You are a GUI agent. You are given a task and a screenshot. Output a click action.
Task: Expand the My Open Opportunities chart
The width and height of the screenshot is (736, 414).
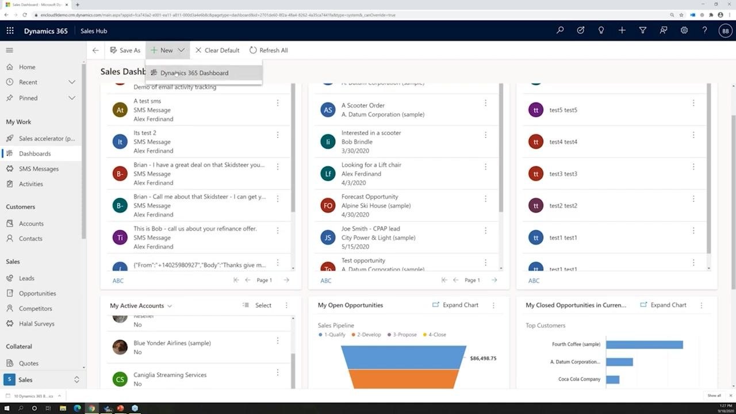click(455, 305)
